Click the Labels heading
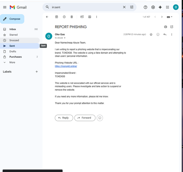The image size is (183, 172). 7,72
